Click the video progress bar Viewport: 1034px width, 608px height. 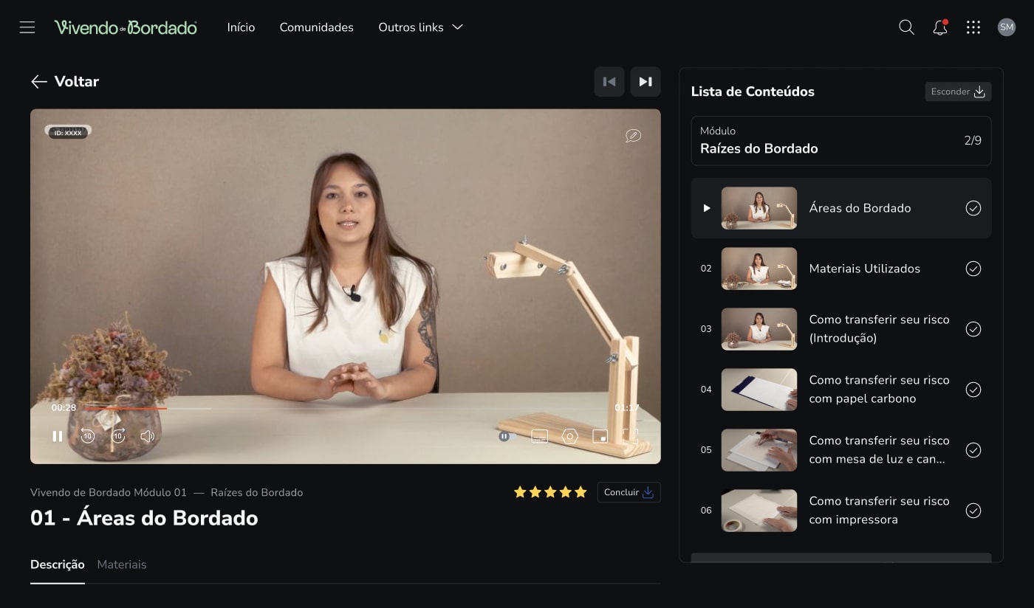[148, 408]
